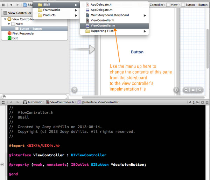Choose AppDelegate.m from the file menu
210x180 pixels.
[x=114, y=10]
